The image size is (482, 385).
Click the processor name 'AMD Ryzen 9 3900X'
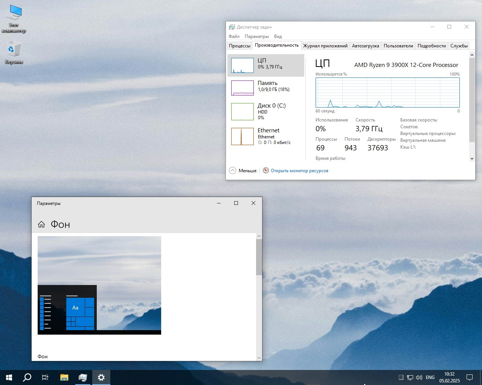coord(406,65)
